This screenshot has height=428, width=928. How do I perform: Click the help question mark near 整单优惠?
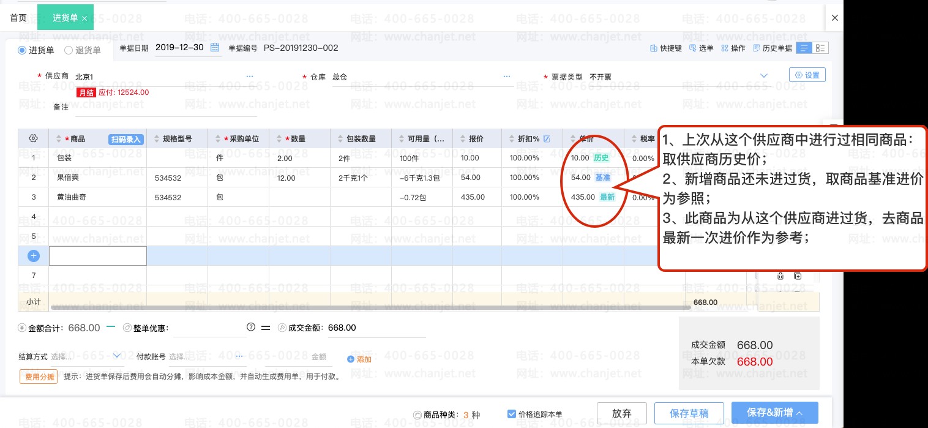click(x=250, y=328)
